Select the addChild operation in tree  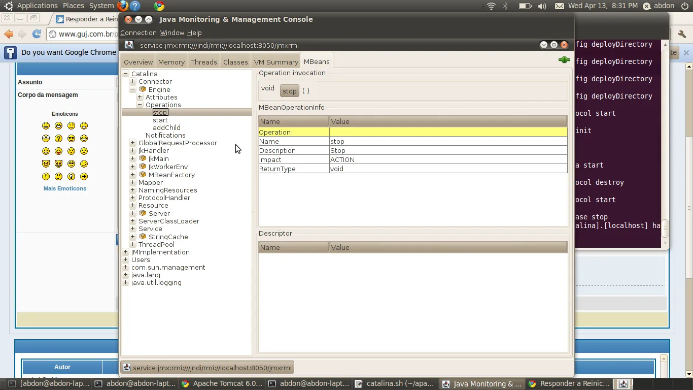pos(166,127)
